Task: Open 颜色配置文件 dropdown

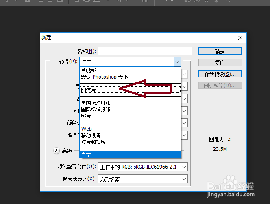Action: (x=143, y=167)
